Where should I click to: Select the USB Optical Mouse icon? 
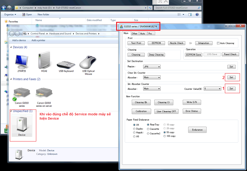pos(88,62)
